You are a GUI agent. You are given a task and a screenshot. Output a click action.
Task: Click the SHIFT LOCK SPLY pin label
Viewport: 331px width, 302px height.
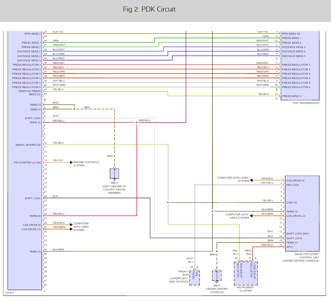coord(298,233)
